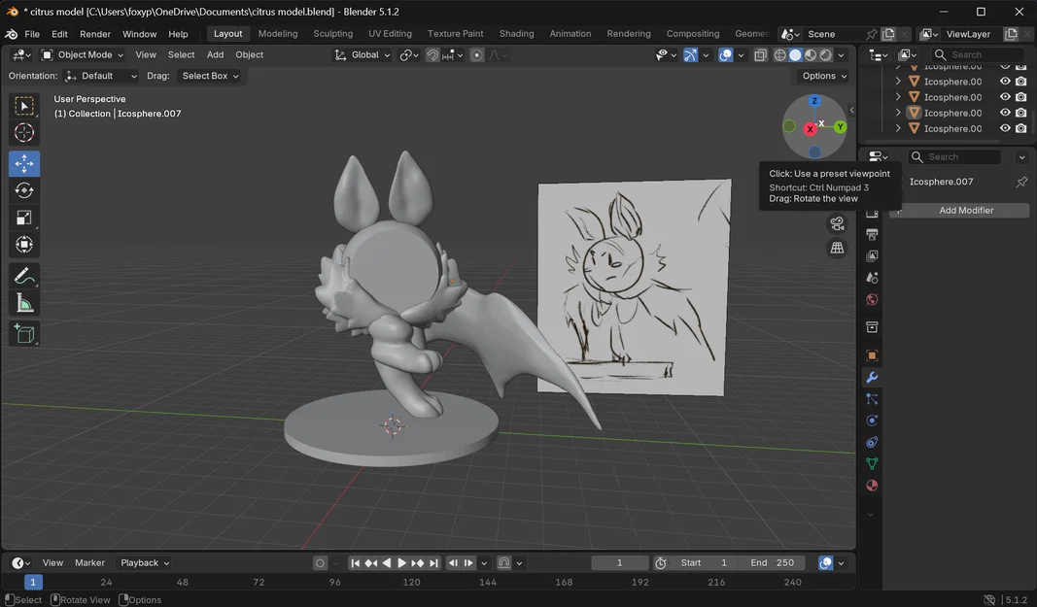The height and width of the screenshot is (607, 1037).
Task: Jump to the timeline start frame
Action: click(x=355, y=563)
